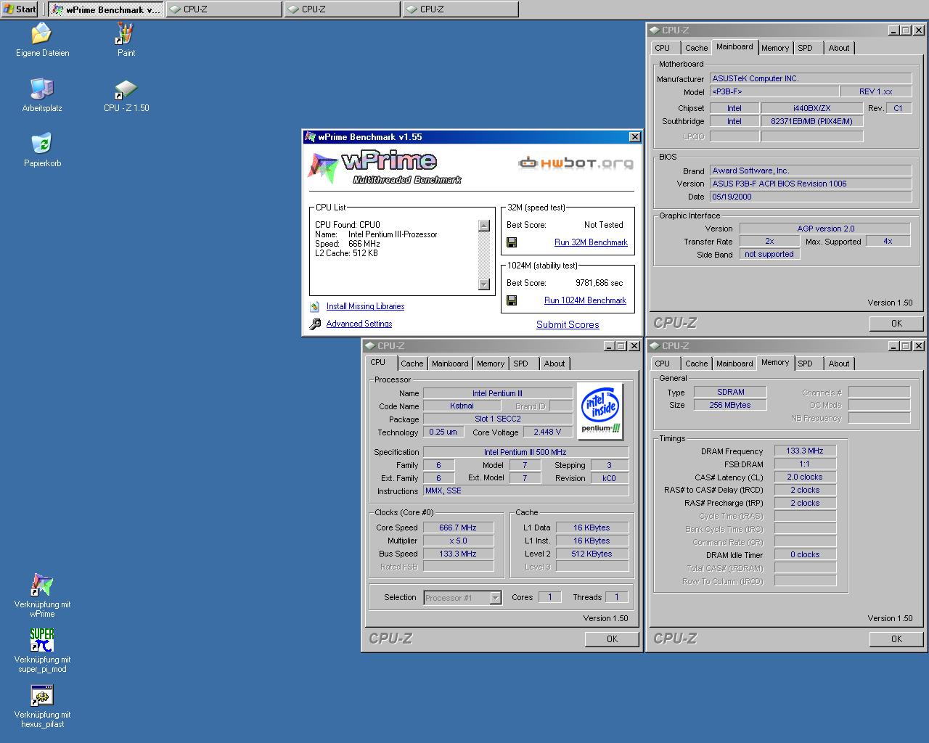Click the Core Voltage 2.448 V field
Viewport: 929px width, 743px height.
pyautogui.click(x=547, y=432)
